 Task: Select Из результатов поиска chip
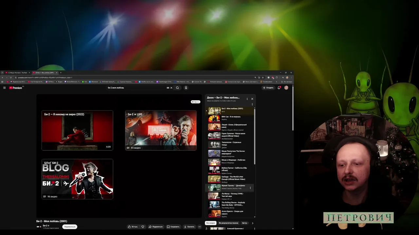coord(228,223)
